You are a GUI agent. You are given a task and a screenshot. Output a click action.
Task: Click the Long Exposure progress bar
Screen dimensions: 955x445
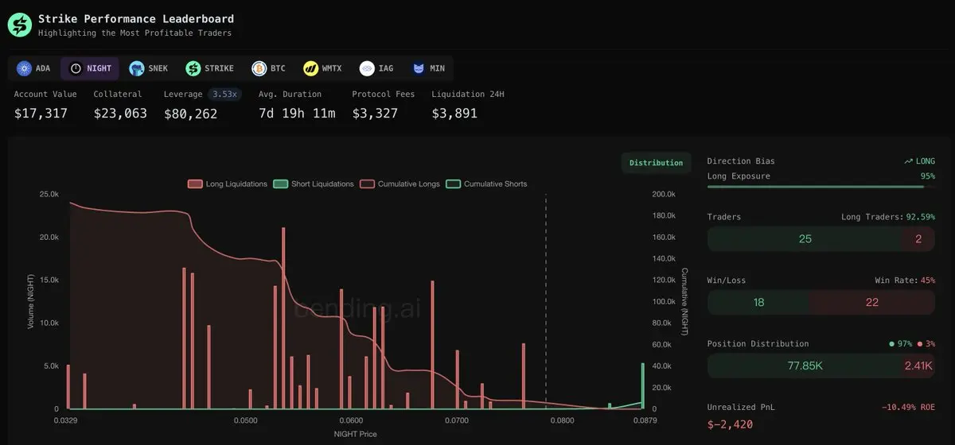point(821,187)
